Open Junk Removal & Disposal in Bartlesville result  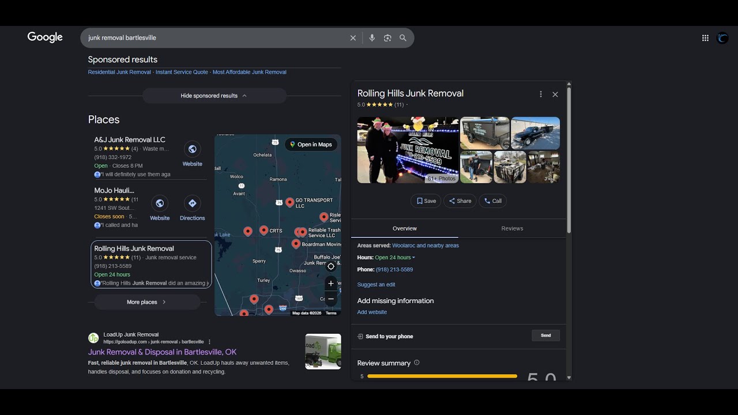(x=162, y=352)
